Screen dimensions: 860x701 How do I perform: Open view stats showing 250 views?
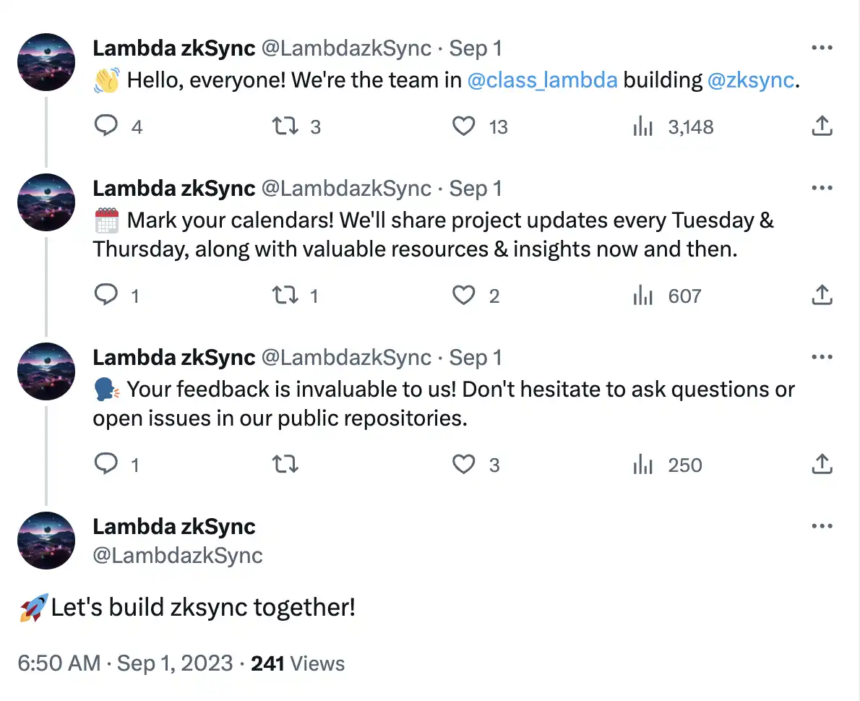coord(668,465)
